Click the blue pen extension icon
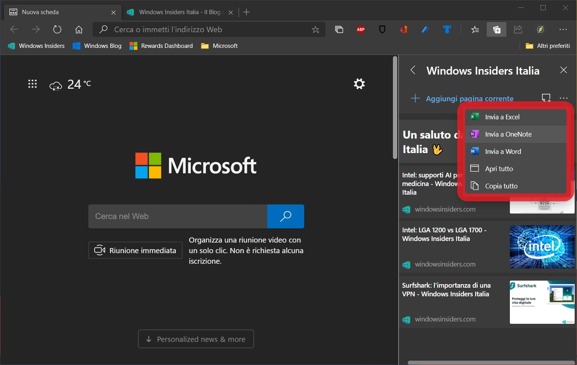The image size is (577, 365). (425, 29)
